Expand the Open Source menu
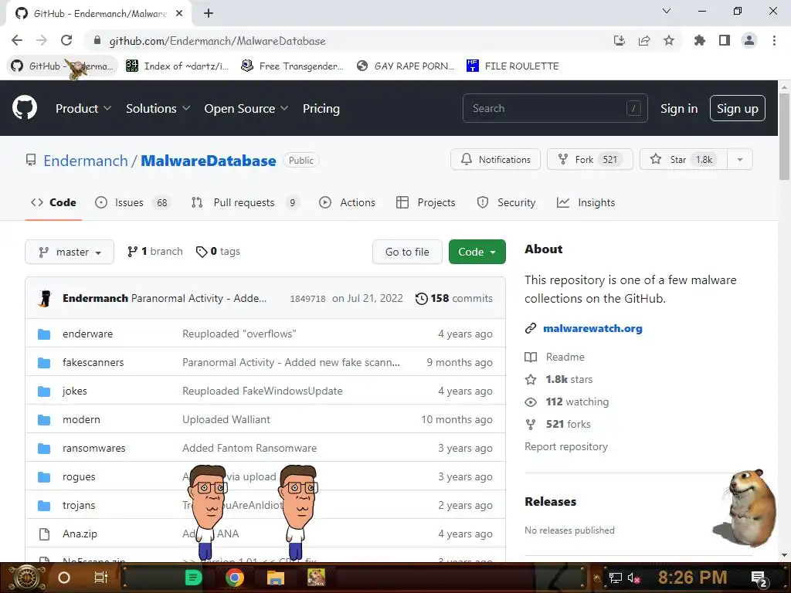 (x=246, y=108)
